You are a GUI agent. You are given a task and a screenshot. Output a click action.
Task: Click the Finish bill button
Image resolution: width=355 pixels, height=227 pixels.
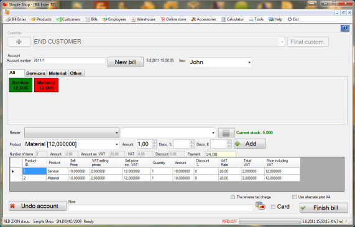tap(324, 208)
